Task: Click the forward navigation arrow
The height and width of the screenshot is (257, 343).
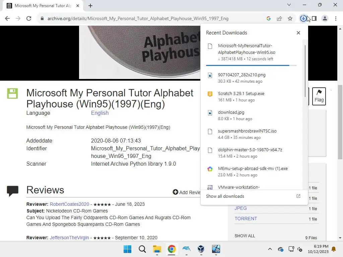Action: click(x=18, y=19)
